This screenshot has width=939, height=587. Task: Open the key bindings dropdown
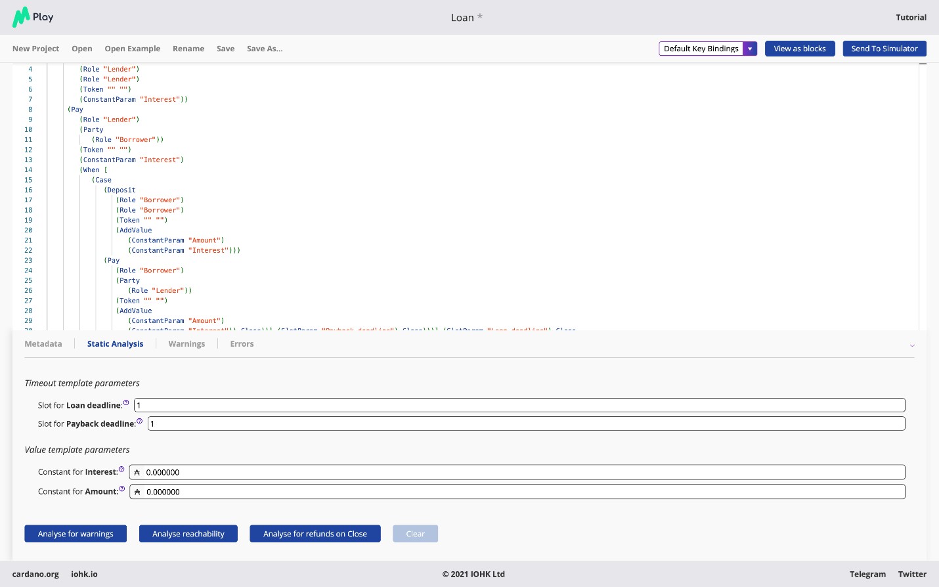[x=708, y=49]
